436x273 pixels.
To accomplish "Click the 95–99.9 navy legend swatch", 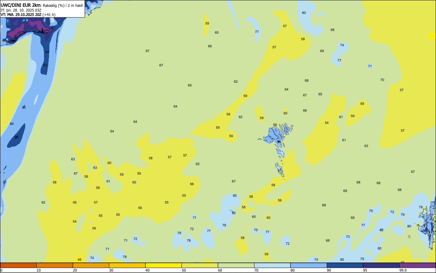I will (381, 265).
